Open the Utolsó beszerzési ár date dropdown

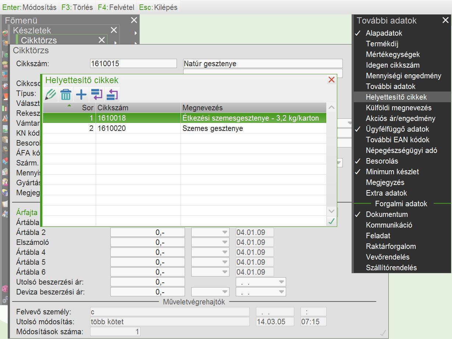(x=281, y=282)
